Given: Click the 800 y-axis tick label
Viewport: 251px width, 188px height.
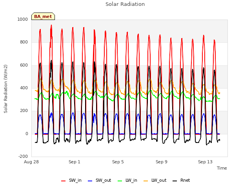Looking at the screenshot, I should 24,42.
